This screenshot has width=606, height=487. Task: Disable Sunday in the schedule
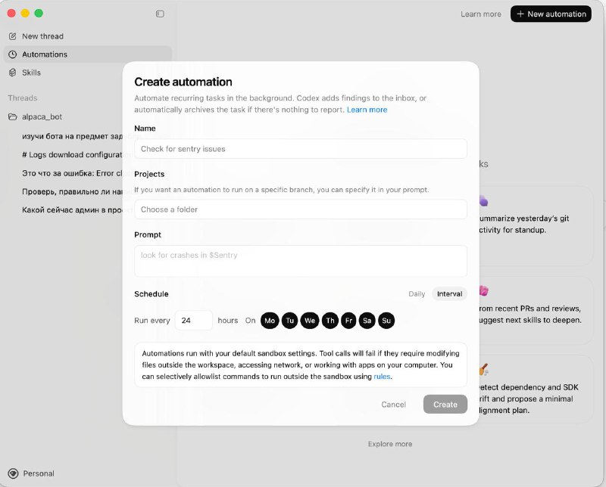[386, 321]
